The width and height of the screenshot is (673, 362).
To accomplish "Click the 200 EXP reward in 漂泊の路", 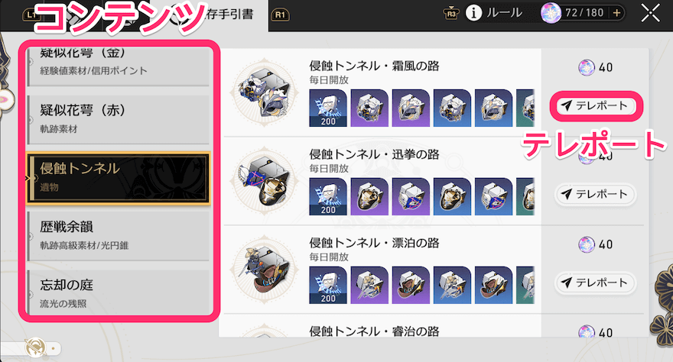I will click(x=328, y=285).
